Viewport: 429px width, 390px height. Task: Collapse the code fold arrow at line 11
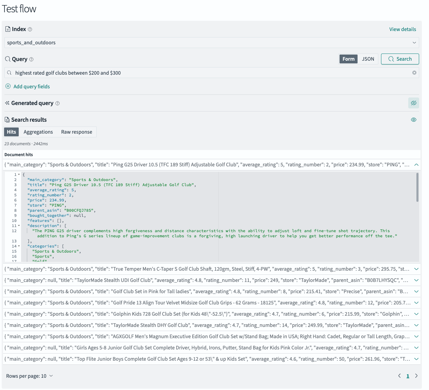[19, 226]
